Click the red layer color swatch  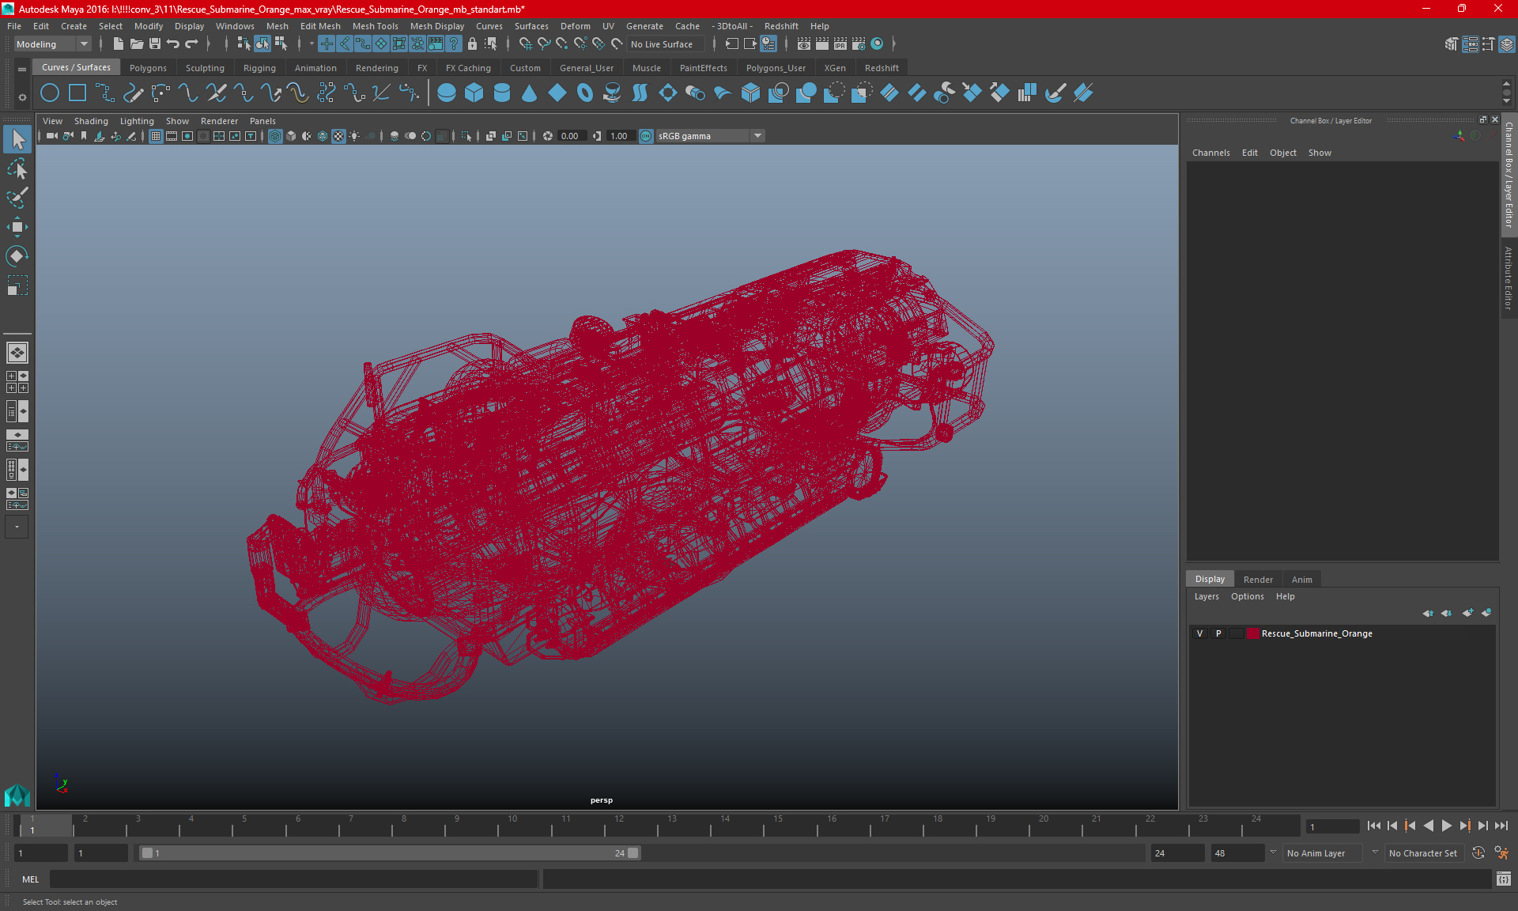[1253, 633]
